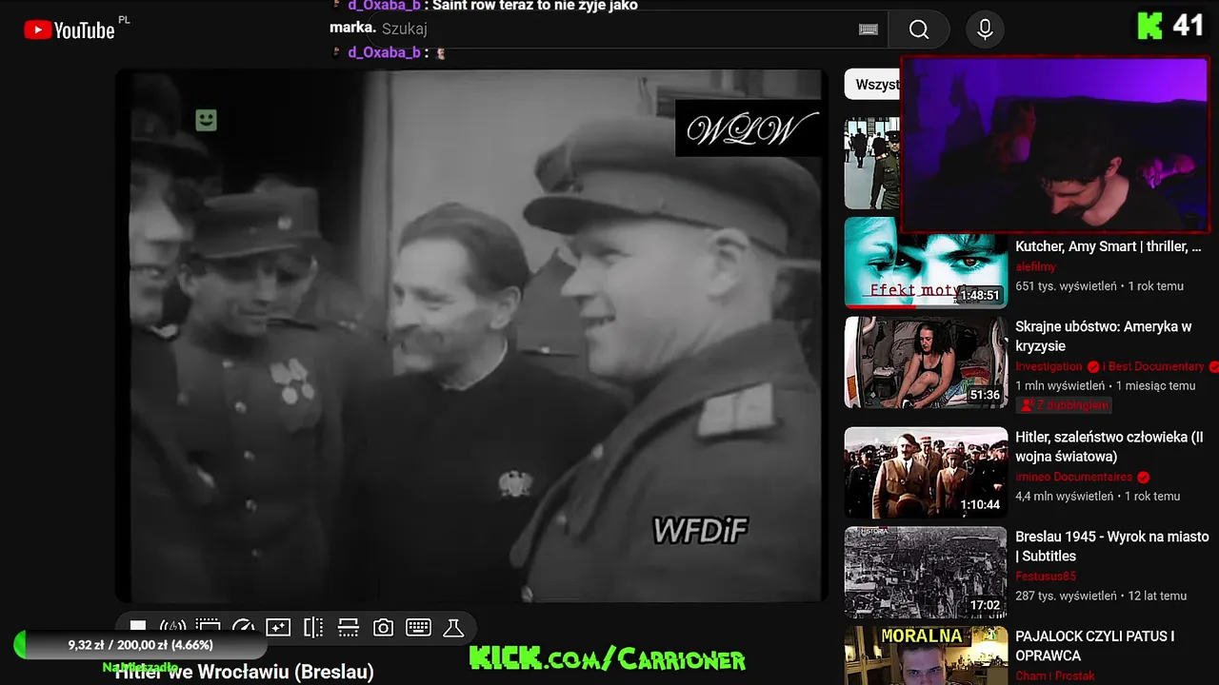The height and width of the screenshot is (685, 1219).
Task: Visit the Cham i Prostak channel
Action: [1054, 675]
